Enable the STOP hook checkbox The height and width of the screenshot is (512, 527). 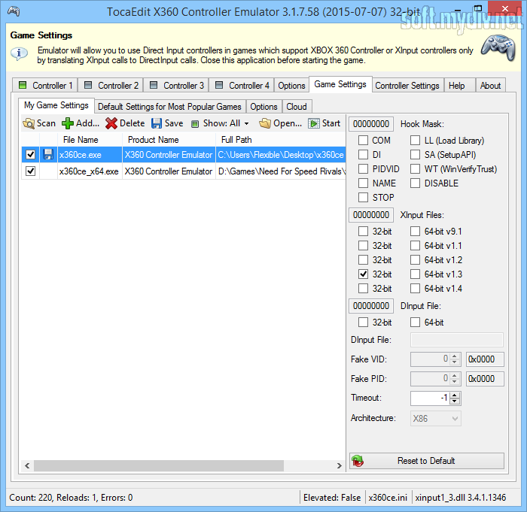[363, 198]
